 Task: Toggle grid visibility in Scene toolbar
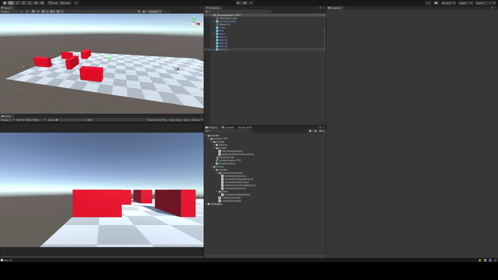point(58,11)
